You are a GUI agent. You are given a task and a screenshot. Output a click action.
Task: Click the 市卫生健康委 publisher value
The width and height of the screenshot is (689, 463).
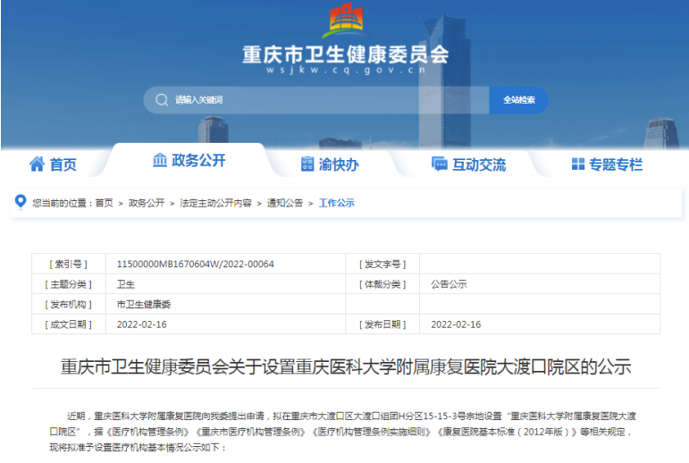144,304
